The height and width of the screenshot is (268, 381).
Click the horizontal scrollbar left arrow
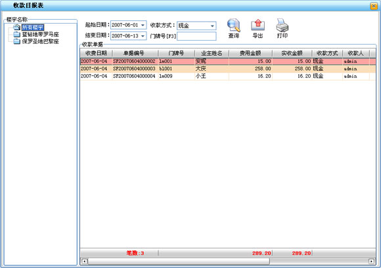pyautogui.click(x=85, y=261)
